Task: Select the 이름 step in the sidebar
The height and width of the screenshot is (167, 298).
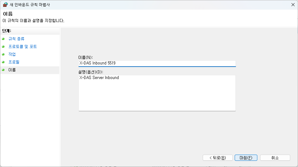Action: tap(12, 70)
